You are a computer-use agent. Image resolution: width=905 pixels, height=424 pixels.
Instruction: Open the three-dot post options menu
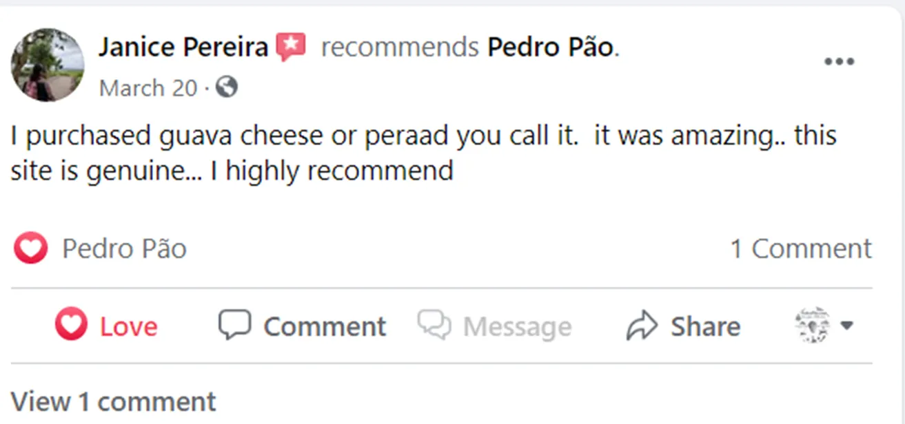pos(839,62)
